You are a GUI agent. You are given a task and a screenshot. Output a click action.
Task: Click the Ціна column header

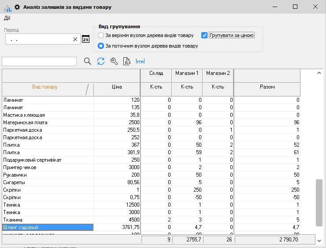[x=117, y=87]
